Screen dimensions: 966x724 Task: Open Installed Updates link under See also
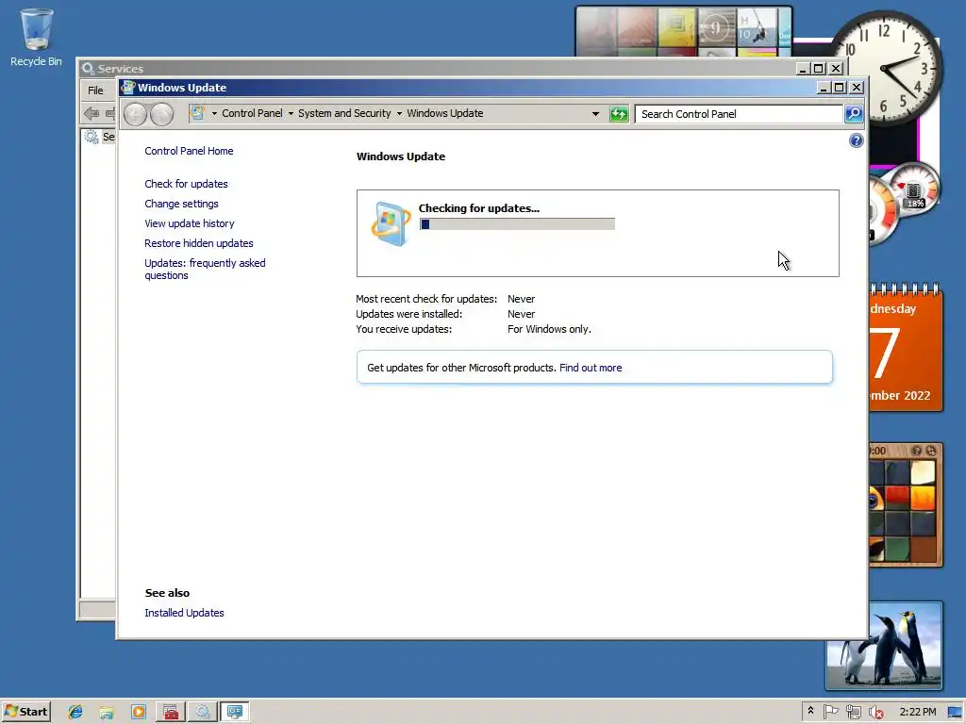pos(184,613)
